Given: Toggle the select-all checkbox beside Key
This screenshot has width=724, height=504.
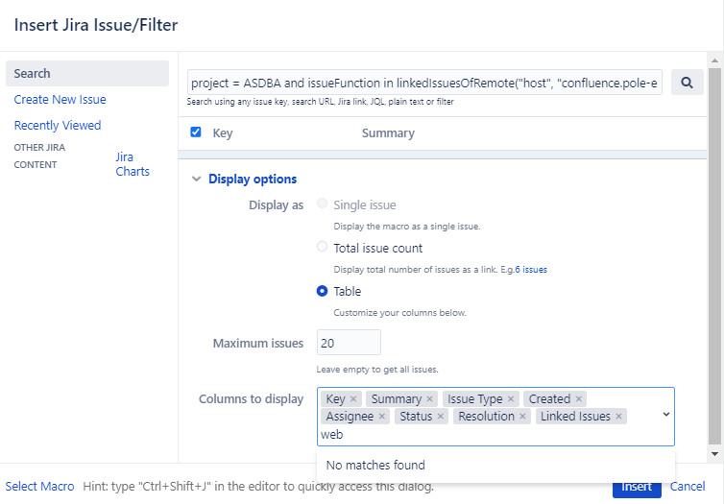Looking at the screenshot, I should [x=196, y=132].
